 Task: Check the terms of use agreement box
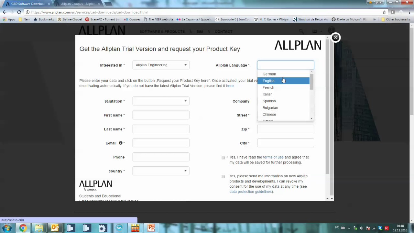click(223, 158)
